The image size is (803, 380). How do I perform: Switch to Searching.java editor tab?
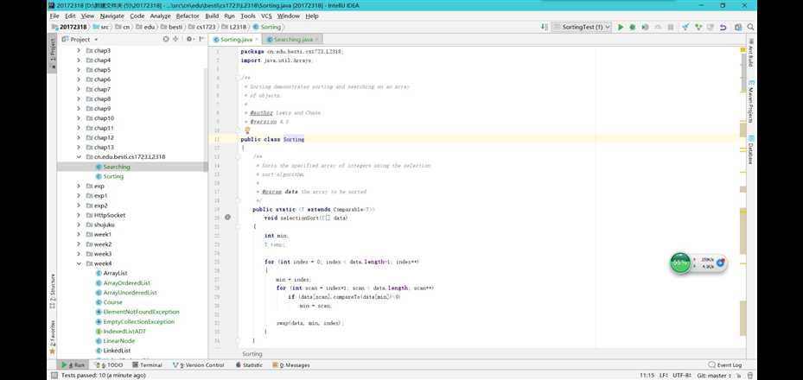(292, 40)
